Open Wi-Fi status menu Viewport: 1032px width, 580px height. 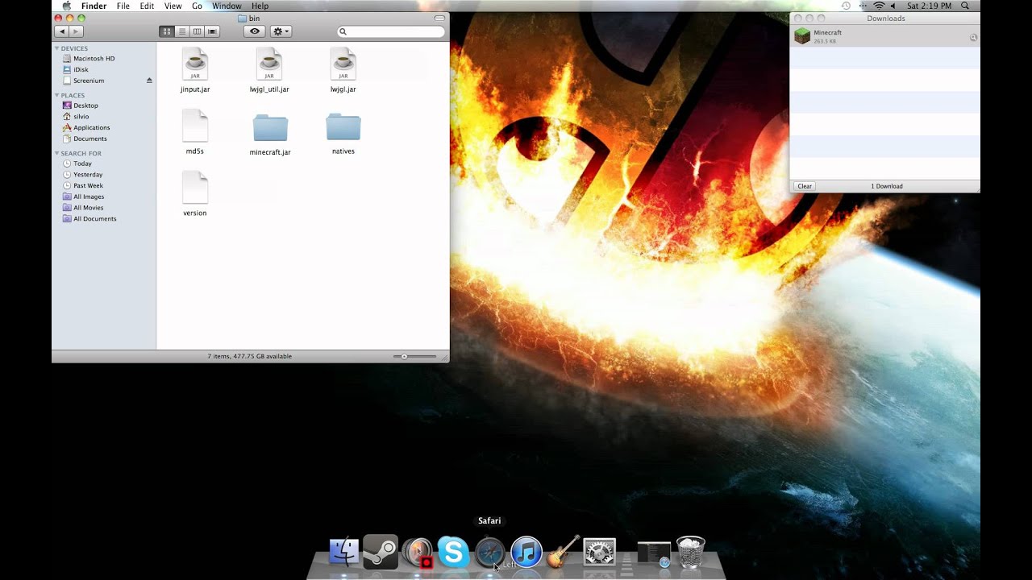[879, 6]
